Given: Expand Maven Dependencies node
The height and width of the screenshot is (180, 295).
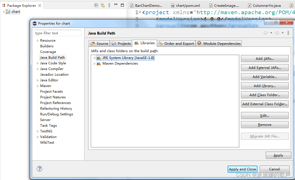Looking at the screenshot, I should tap(94, 64).
